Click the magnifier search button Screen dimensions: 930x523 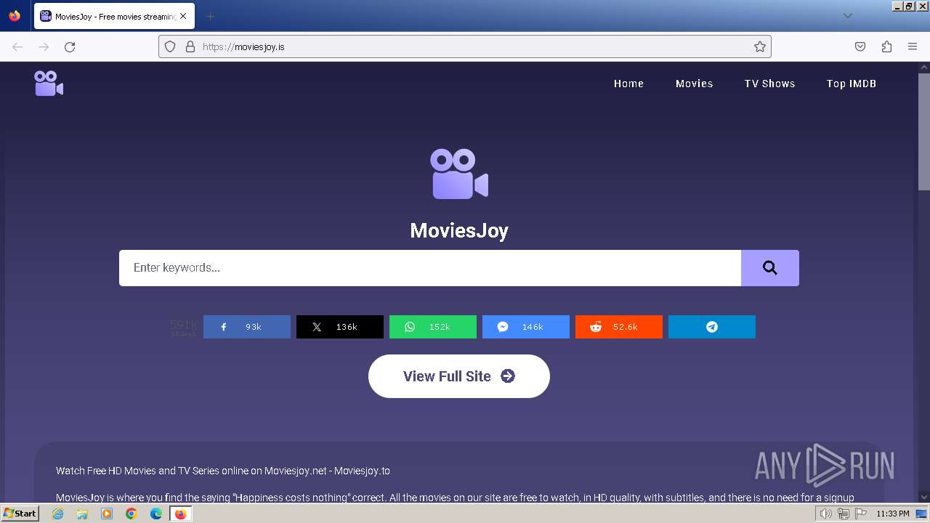tap(770, 268)
